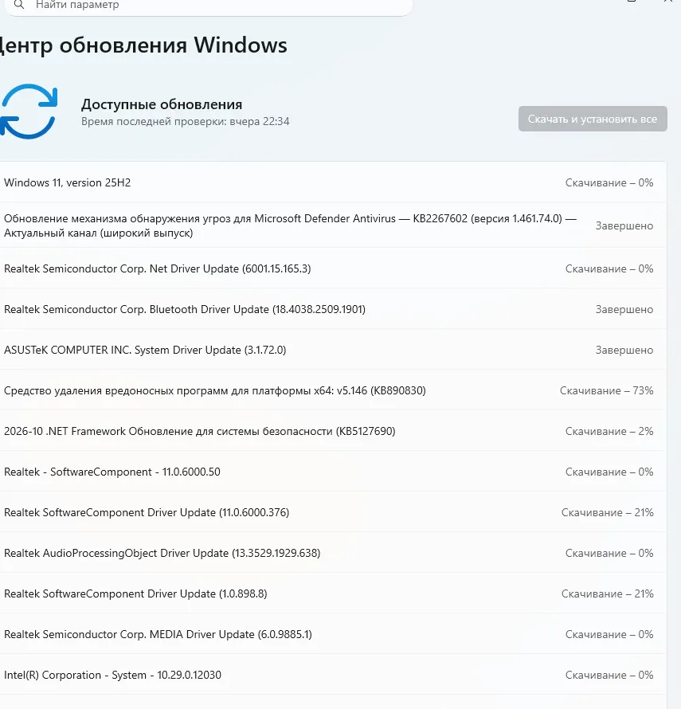Click the blue update sync arrows icon

[29, 112]
